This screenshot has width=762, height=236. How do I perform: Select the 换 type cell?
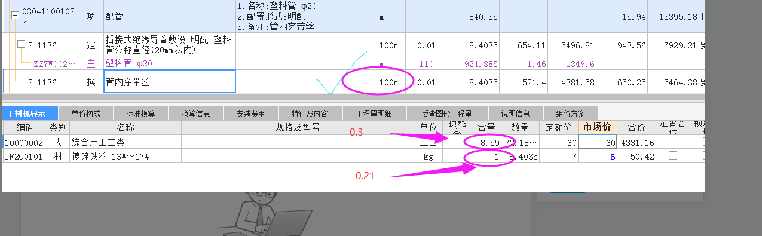pyautogui.click(x=91, y=82)
